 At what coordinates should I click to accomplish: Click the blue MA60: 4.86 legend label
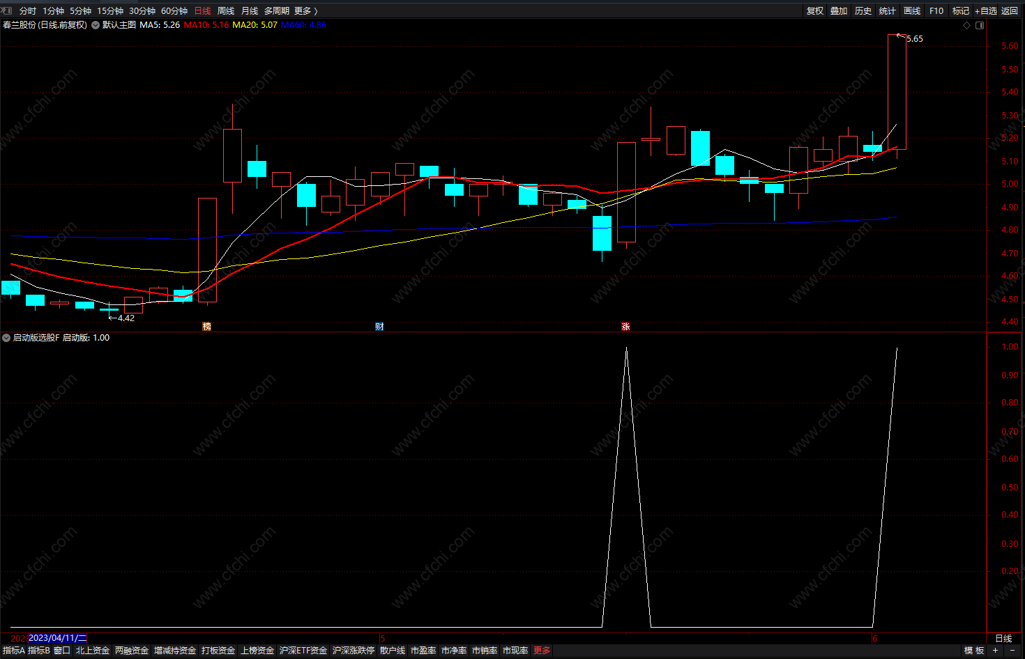coord(303,25)
